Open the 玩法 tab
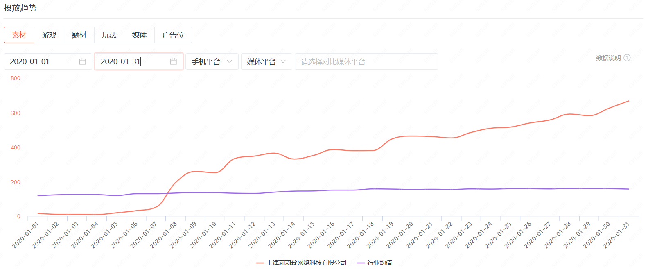The height and width of the screenshot is (274, 648). click(x=109, y=35)
